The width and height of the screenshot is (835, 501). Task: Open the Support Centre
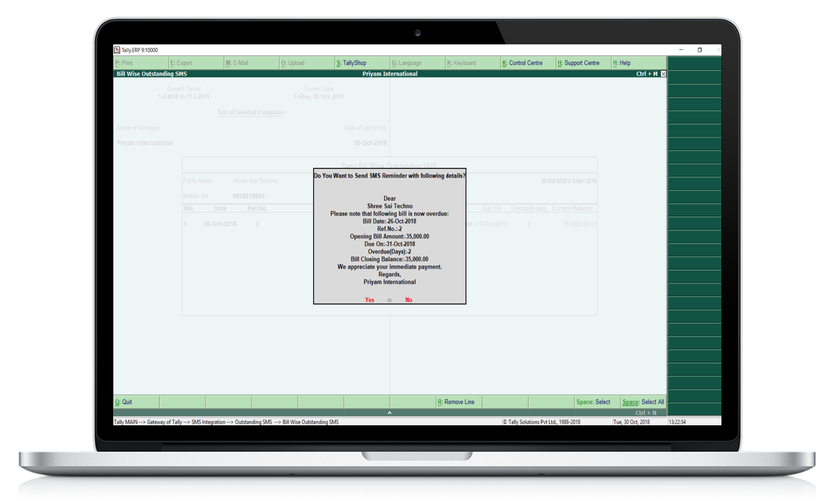[x=583, y=63]
